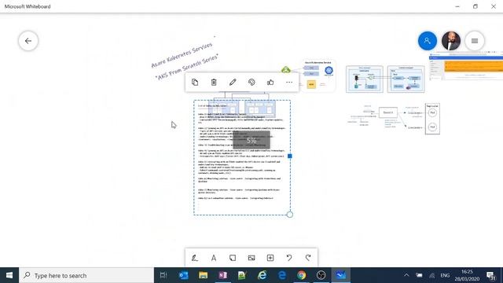Viewport: 503px width, 283px height.
Task: Open the ENG language indicator
Action: (445, 275)
